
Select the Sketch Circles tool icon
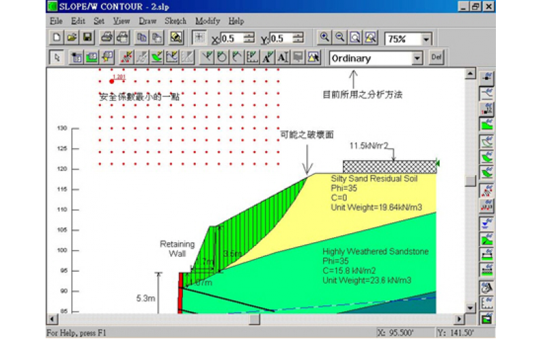pos(222,58)
